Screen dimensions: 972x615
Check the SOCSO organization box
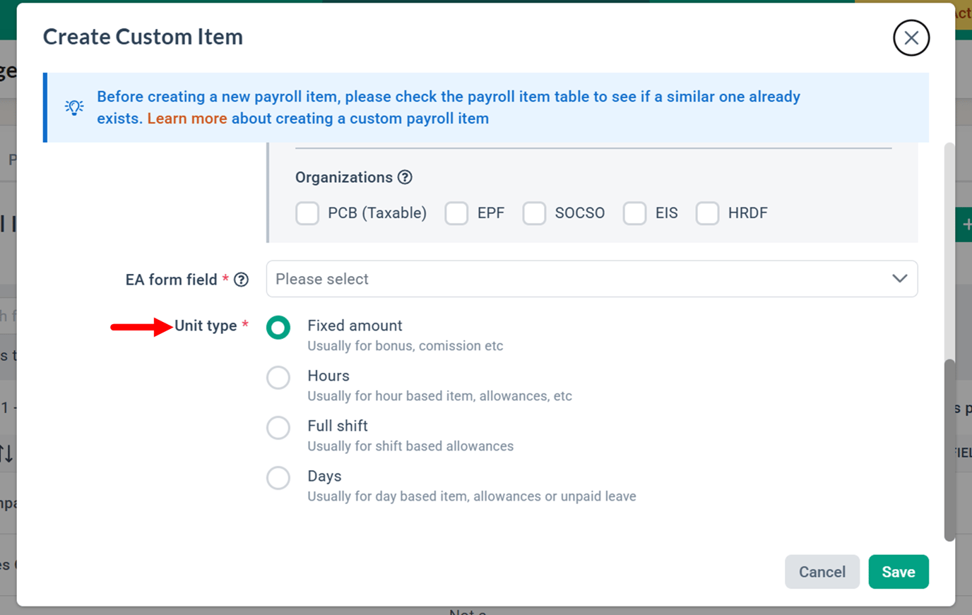(534, 213)
